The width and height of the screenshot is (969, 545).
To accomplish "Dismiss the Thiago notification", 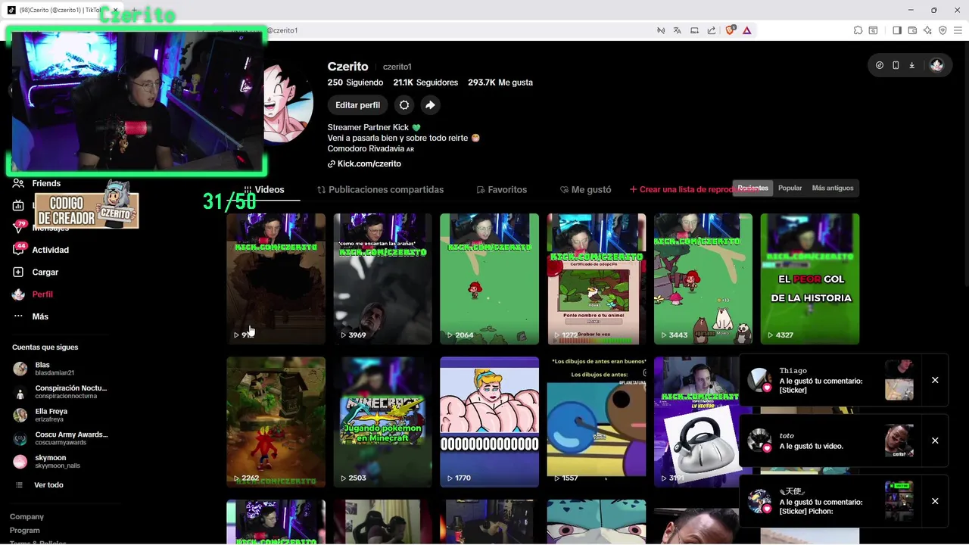I will 935,380.
